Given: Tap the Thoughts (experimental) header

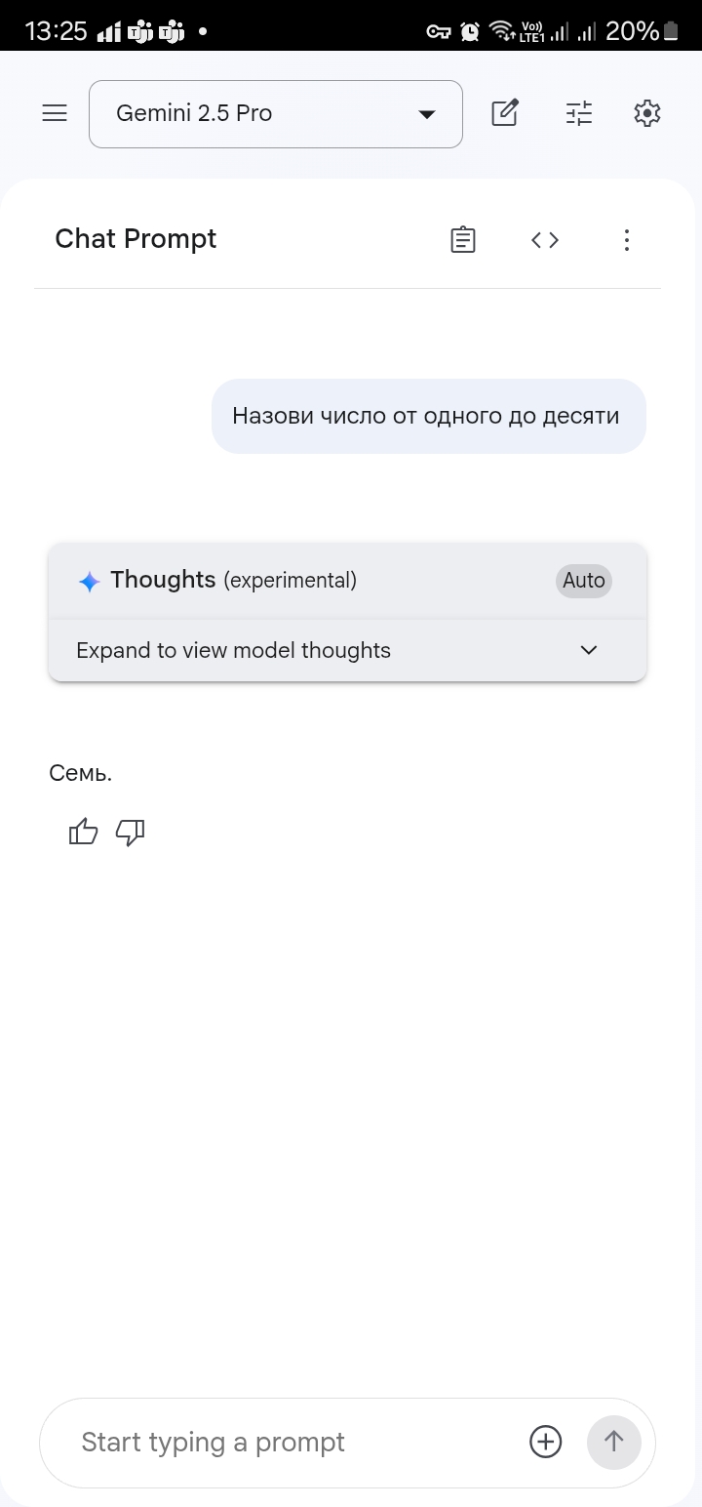Looking at the screenshot, I should click(234, 580).
